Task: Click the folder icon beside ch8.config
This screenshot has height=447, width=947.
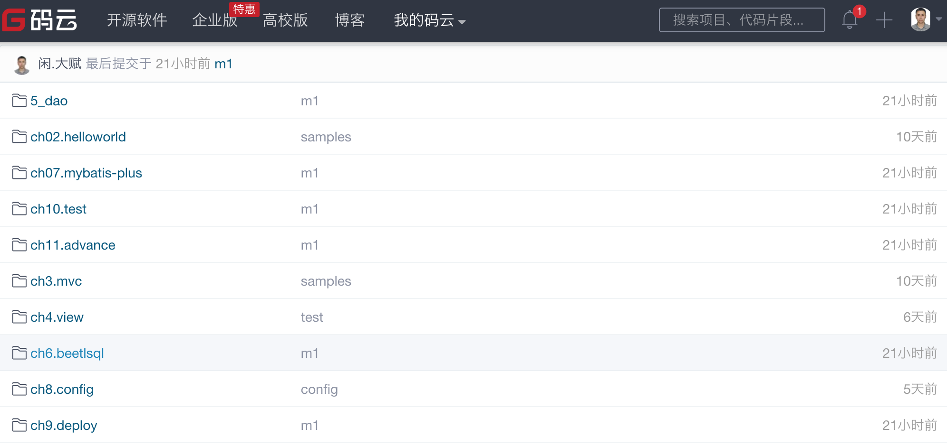Action: click(19, 389)
